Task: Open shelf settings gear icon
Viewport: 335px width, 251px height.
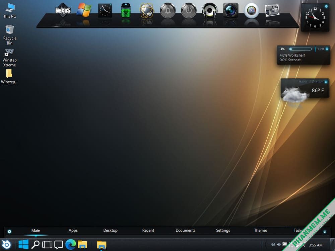Action: click(9, 232)
